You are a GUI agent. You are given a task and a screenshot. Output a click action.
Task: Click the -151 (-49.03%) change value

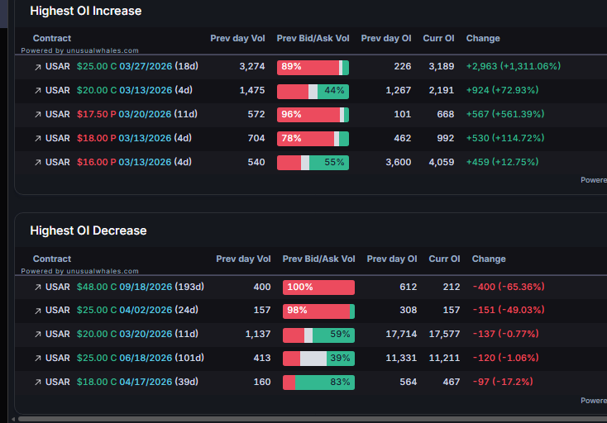(x=509, y=310)
